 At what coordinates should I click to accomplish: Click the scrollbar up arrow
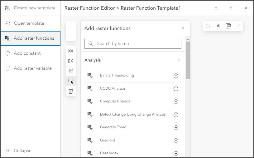188,39
